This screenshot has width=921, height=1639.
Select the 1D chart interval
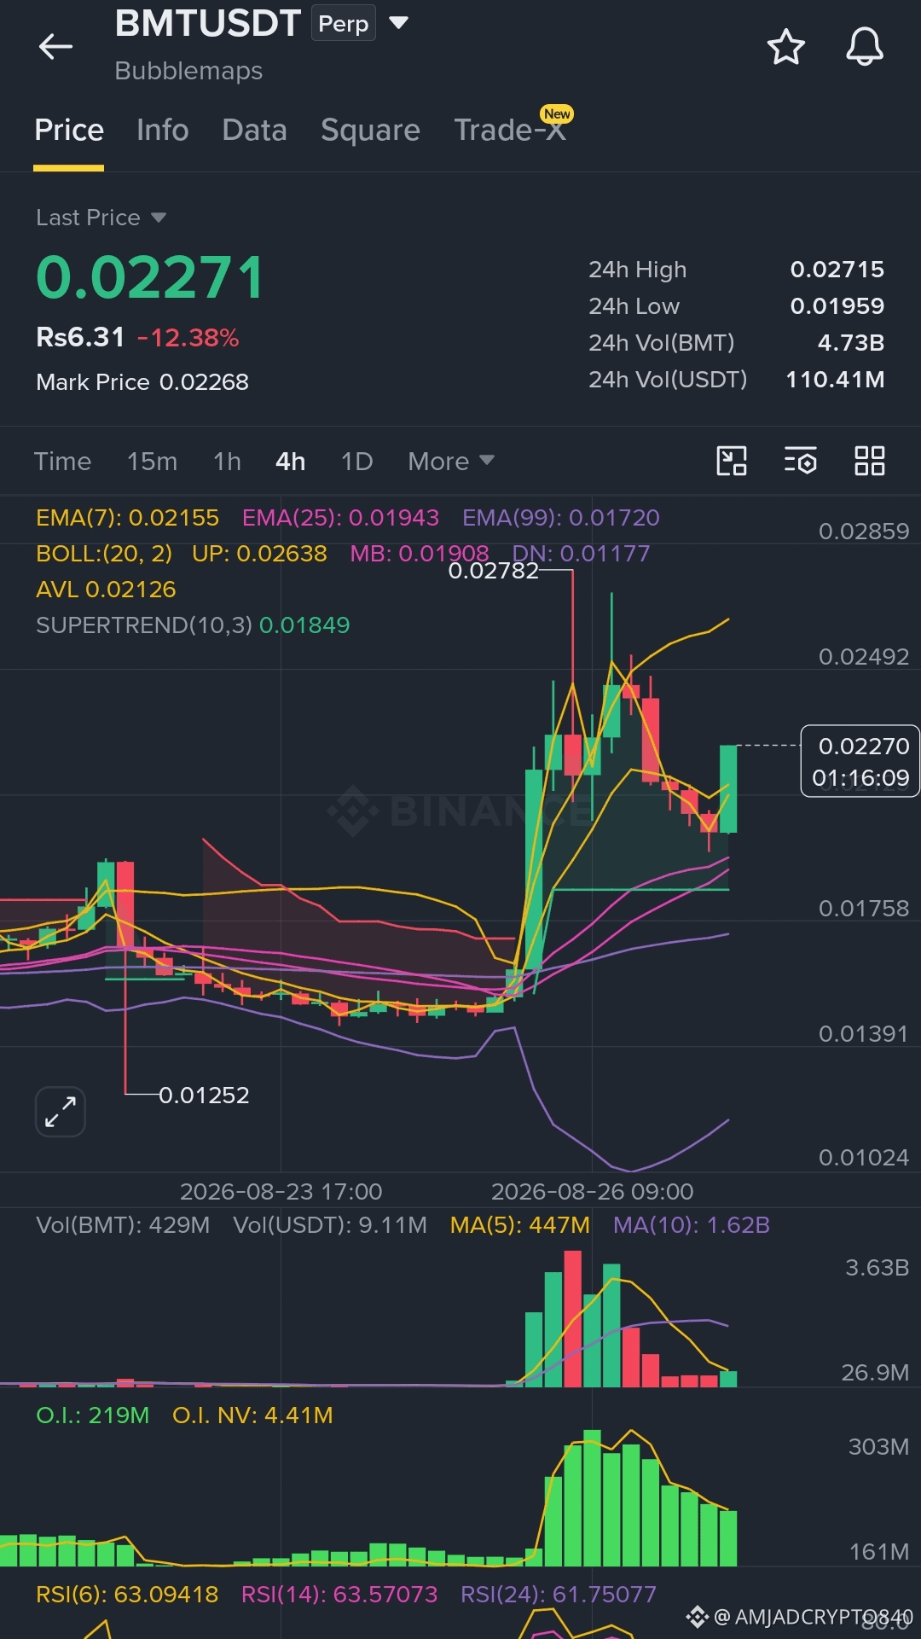click(x=356, y=462)
